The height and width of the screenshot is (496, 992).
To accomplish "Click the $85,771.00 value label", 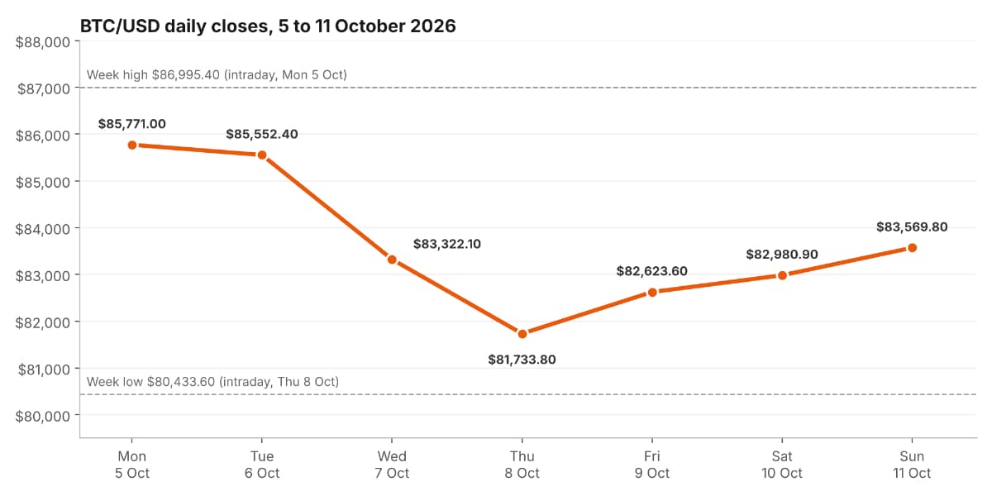I will pyautogui.click(x=132, y=124).
